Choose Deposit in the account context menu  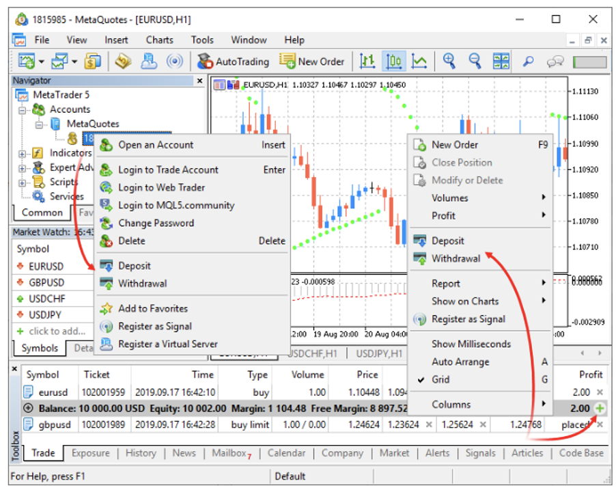tap(192, 266)
